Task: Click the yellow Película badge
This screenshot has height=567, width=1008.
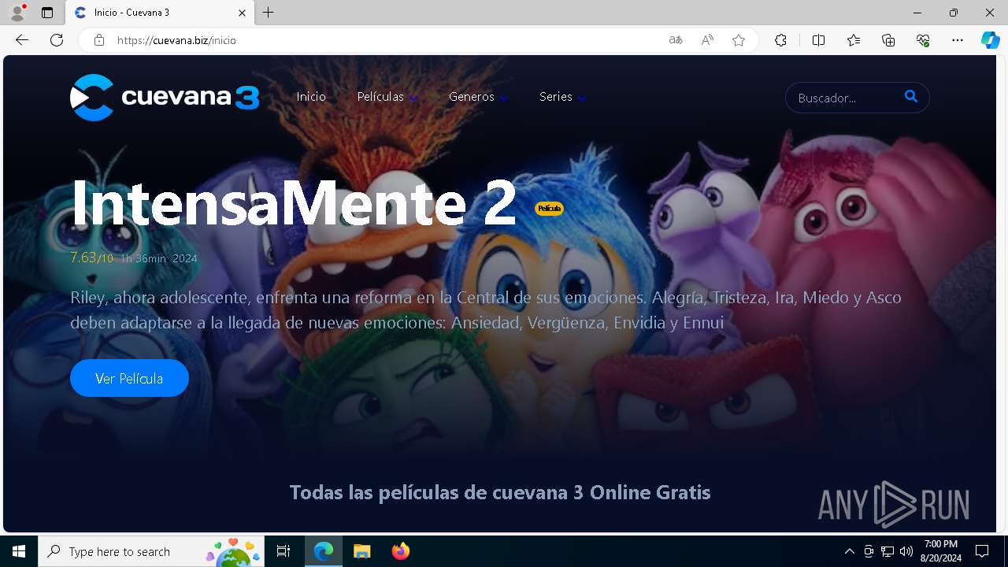Action: [549, 209]
